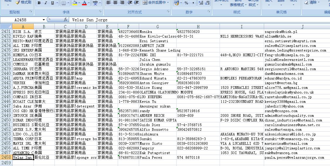This screenshot has height=166, width=330.
Task: Select column F header
Action: tap(128, 27)
